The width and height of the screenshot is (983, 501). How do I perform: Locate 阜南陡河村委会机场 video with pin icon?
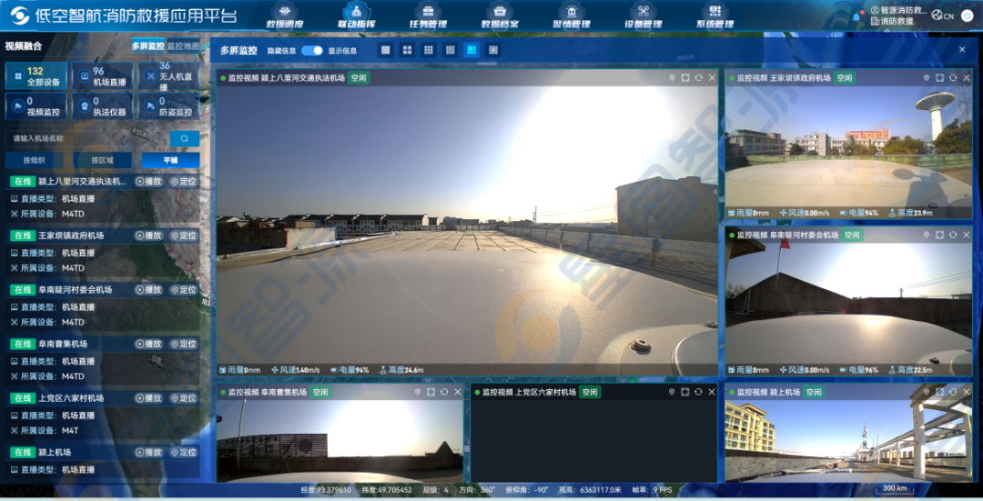point(927,235)
